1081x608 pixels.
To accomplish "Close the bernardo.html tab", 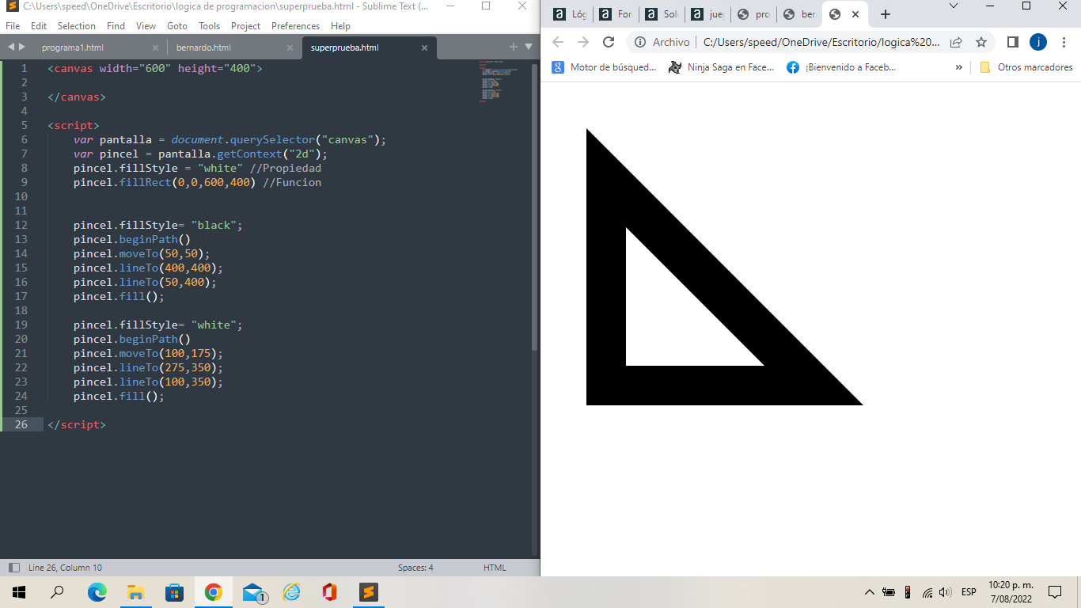I will point(290,47).
